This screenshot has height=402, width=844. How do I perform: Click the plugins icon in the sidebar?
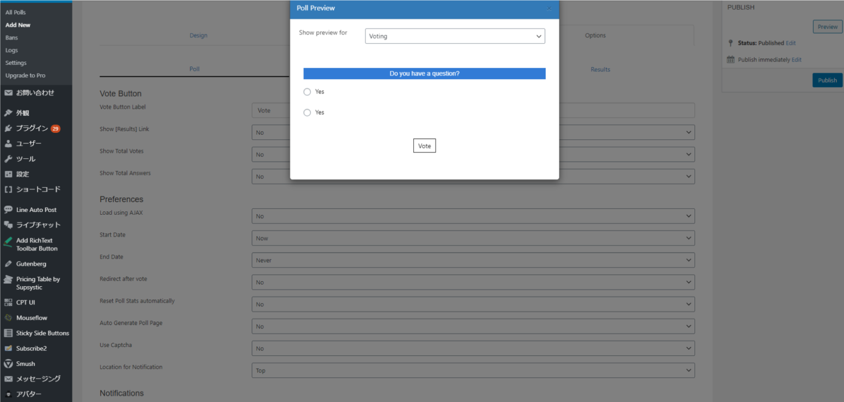pos(8,129)
